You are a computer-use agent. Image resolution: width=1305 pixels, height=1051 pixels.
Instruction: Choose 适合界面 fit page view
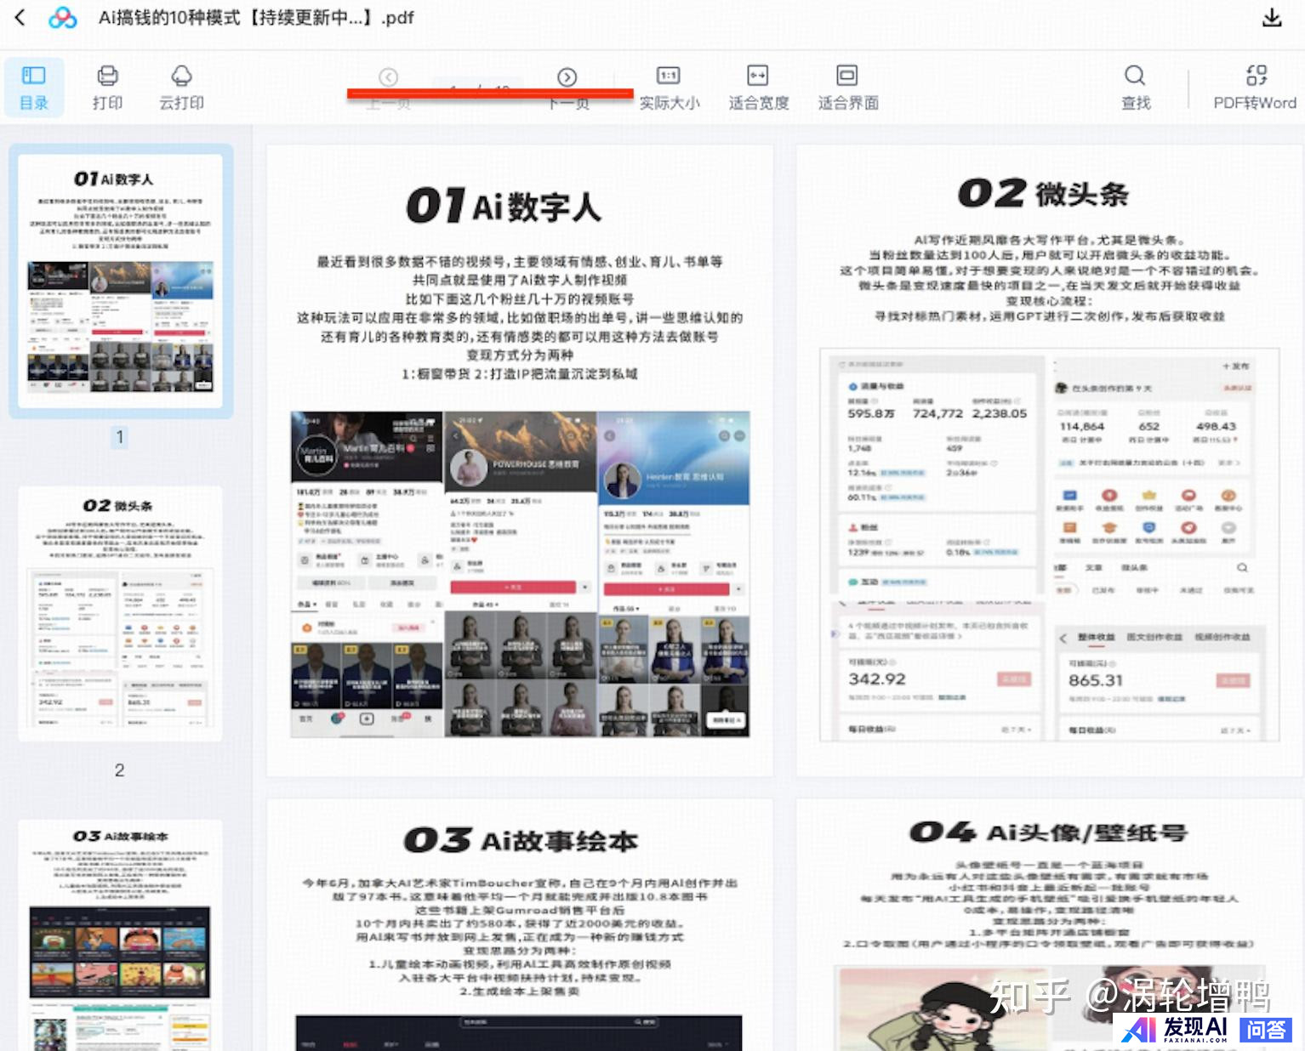847,87
